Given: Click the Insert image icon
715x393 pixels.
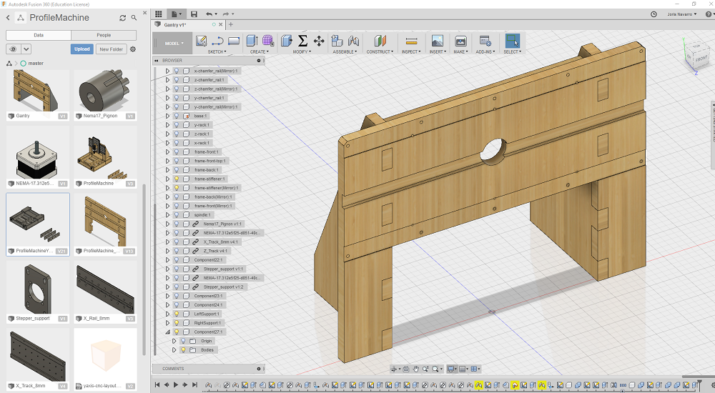Looking at the screenshot, I should tap(437, 41).
